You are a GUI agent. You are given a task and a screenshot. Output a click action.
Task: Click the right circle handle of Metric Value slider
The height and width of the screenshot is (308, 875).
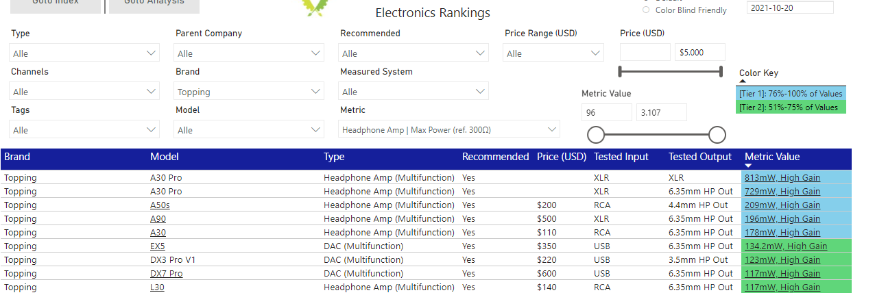tap(717, 134)
